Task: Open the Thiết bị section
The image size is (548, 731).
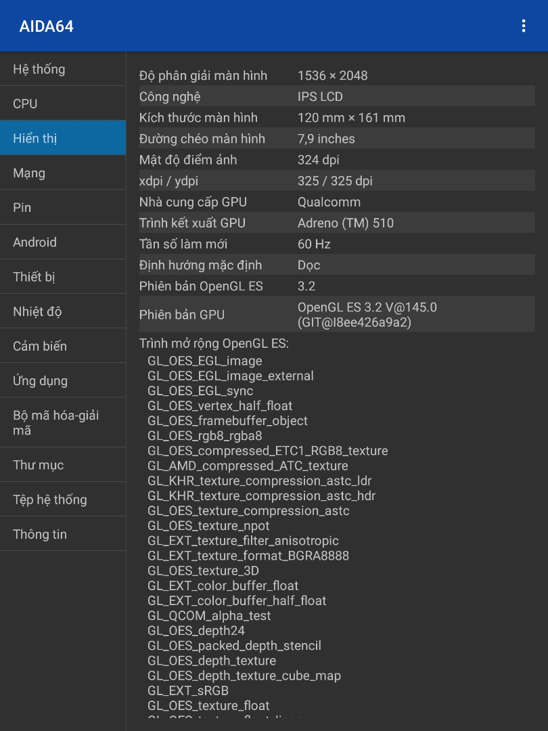Action: [63, 276]
